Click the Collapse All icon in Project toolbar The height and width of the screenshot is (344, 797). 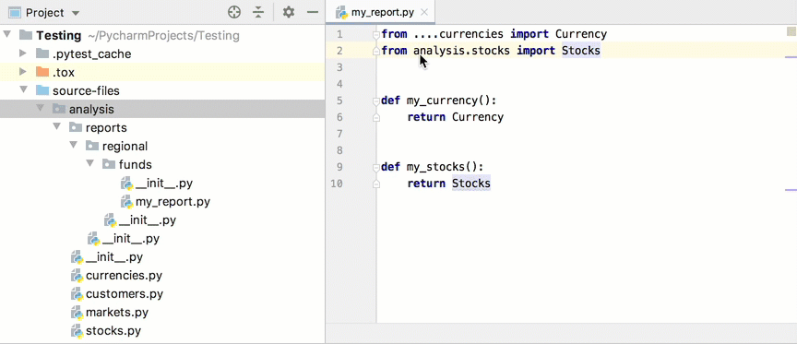coord(258,12)
